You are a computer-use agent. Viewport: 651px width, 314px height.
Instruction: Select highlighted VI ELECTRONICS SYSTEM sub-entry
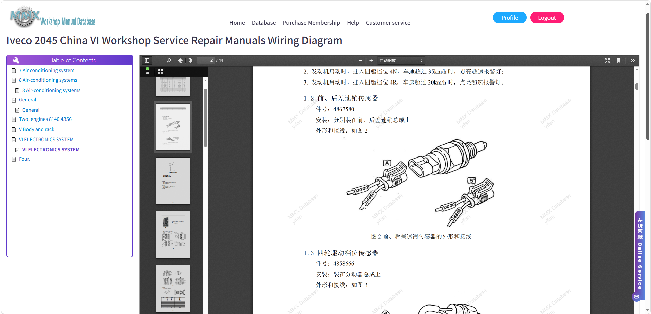coord(51,150)
